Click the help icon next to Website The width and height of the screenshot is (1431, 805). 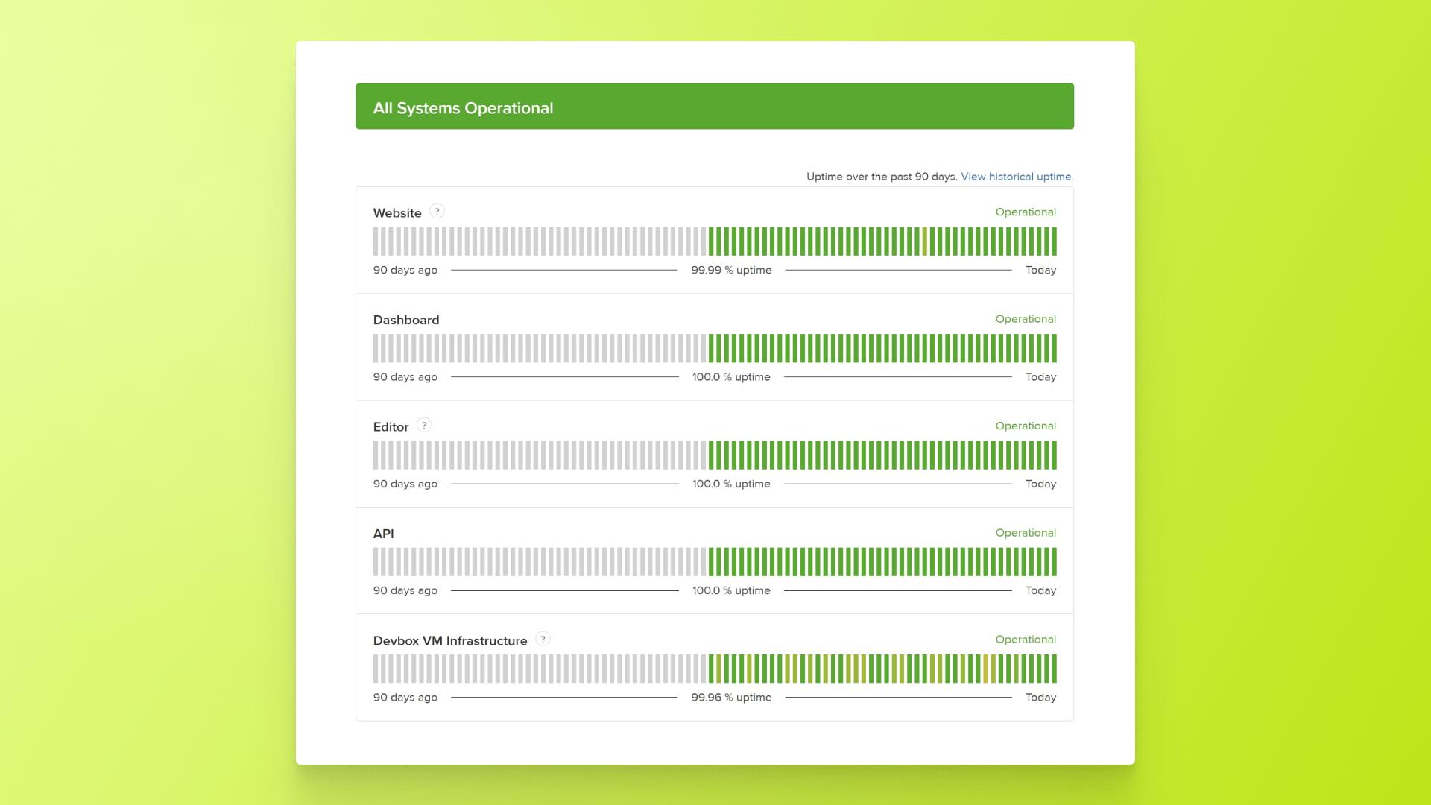click(437, 212)
